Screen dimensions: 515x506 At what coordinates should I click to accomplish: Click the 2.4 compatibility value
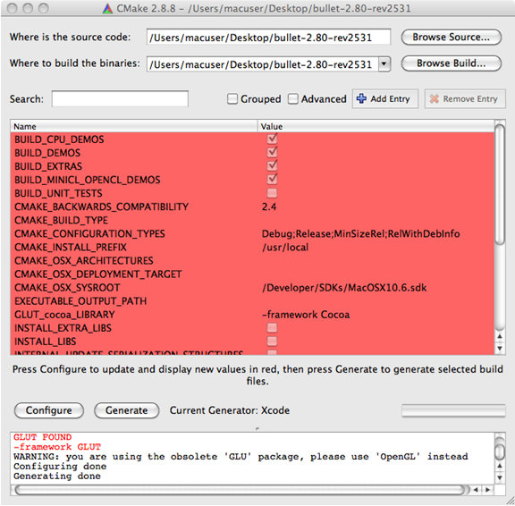269,207
